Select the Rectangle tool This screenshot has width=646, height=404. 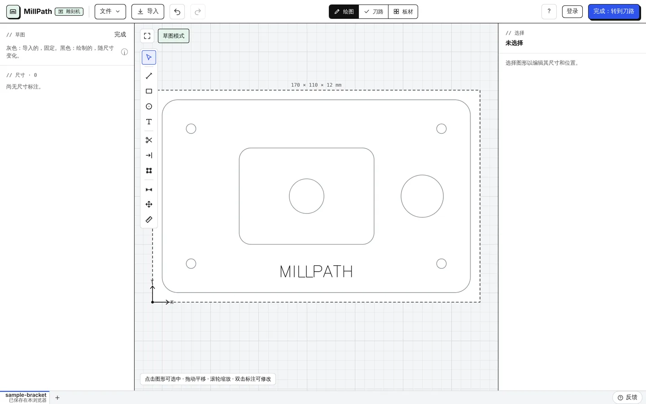pos(149,91)
